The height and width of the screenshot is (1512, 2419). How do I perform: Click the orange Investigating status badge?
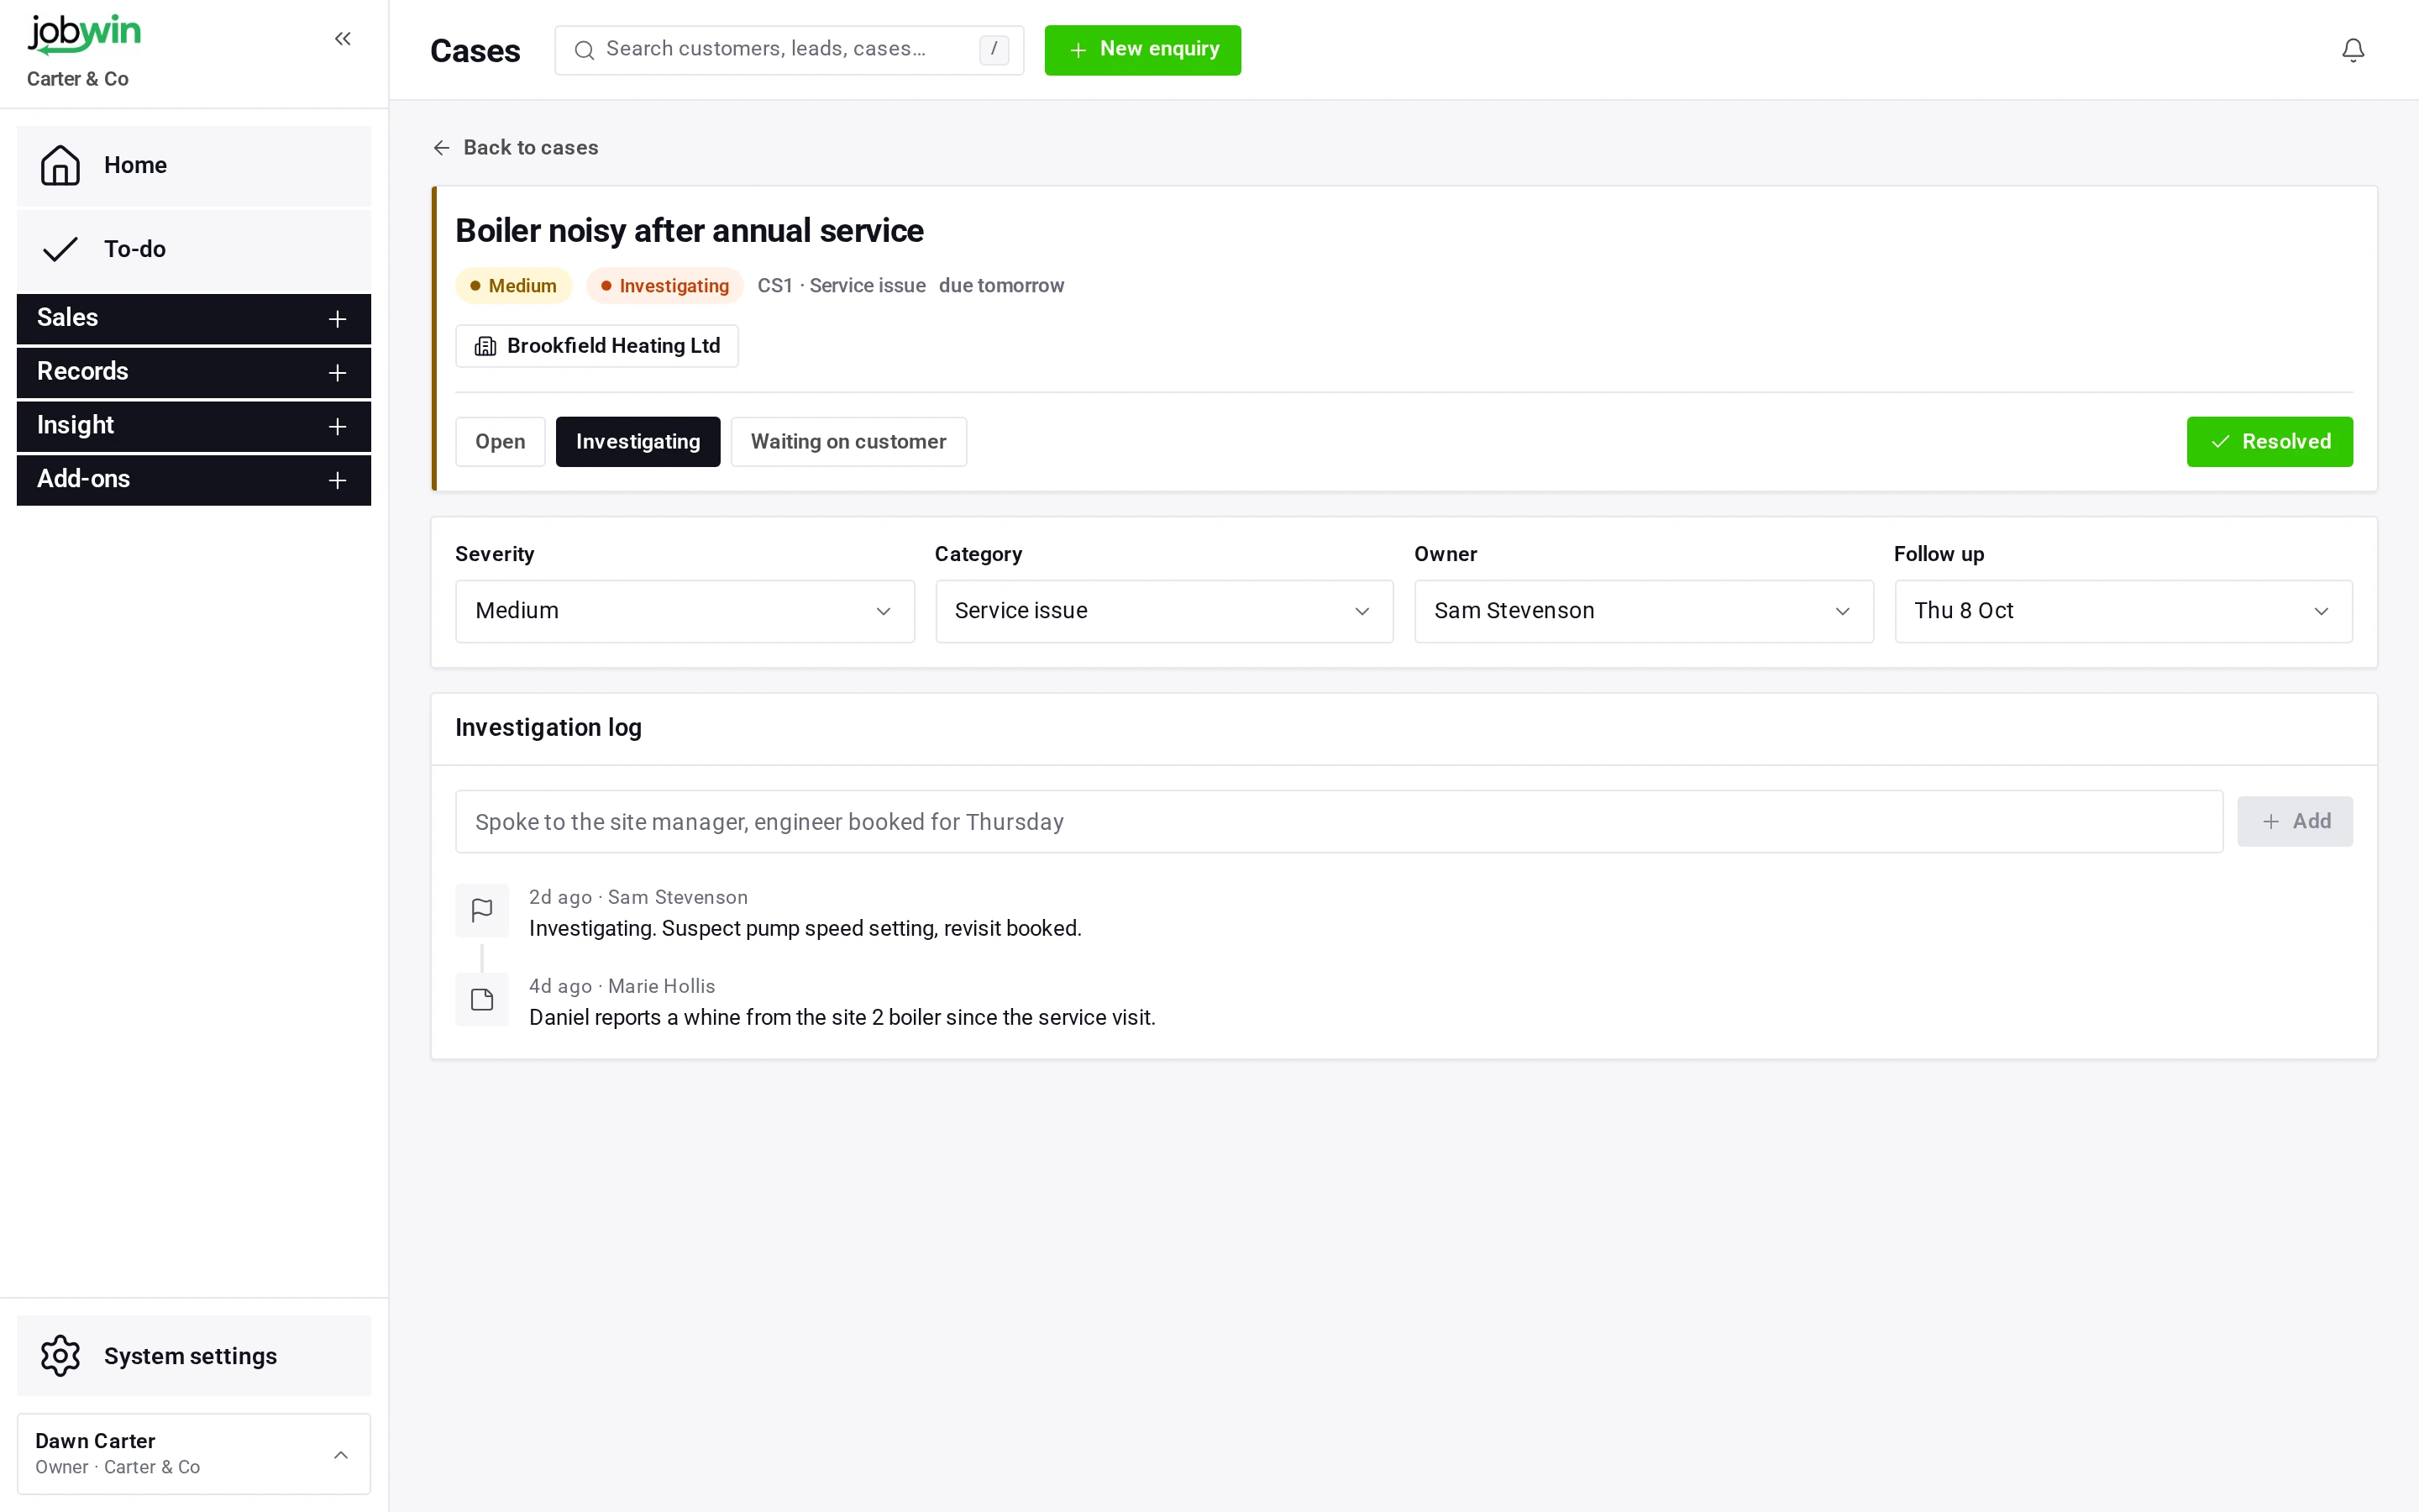664,286
